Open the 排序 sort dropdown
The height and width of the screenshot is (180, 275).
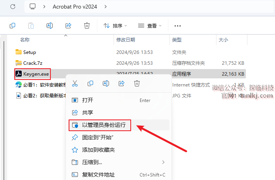pos(115,26)
